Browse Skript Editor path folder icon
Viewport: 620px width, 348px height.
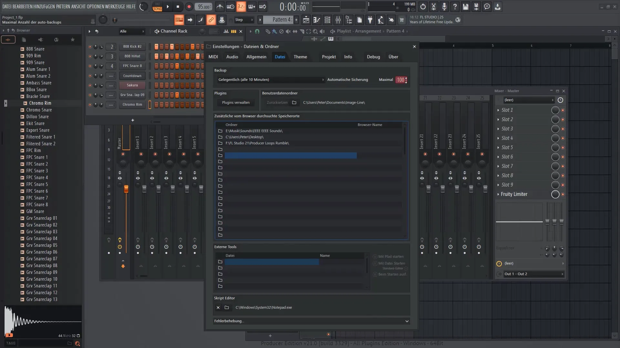tap(227, 307)
